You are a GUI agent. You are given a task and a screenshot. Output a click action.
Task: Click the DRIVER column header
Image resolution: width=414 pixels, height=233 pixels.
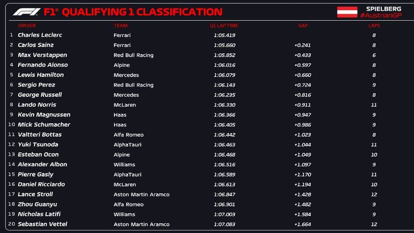[27, 25]
